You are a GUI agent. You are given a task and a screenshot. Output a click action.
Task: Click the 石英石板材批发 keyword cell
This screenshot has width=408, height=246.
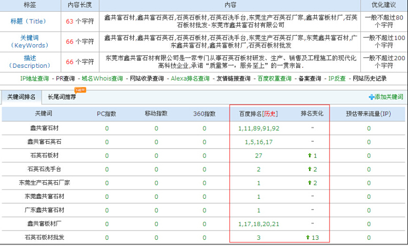click(x=44, y=237)
